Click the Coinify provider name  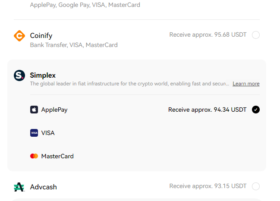tap(41, 36)
